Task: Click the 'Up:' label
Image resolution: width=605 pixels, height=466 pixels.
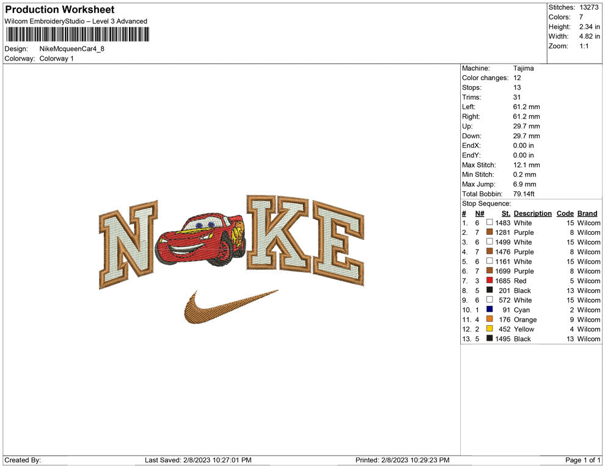Action: 467,126
